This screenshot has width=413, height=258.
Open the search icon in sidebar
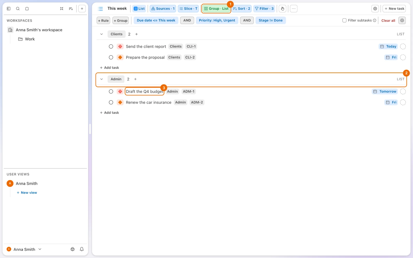tap(18, 9)
